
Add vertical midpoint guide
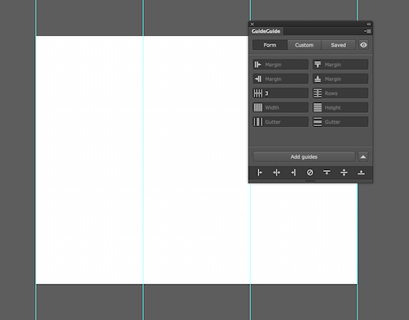point(276,173)
